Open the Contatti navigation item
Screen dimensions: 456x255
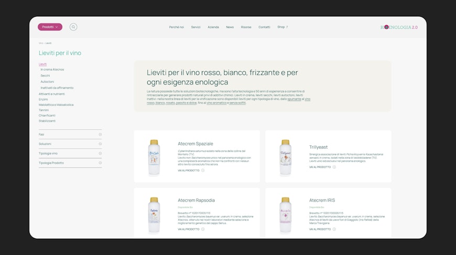264,27
